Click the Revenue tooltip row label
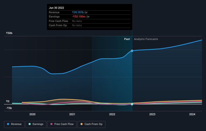This screenshot has height=131, width=206. pyautogui.click(x=54, y=12)
